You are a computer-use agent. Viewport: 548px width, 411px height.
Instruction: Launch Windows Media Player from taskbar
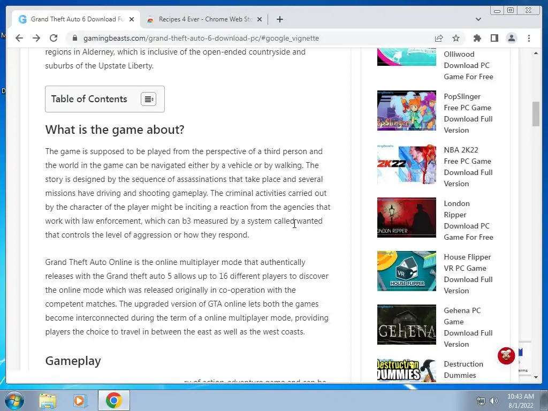coord(80,400)
